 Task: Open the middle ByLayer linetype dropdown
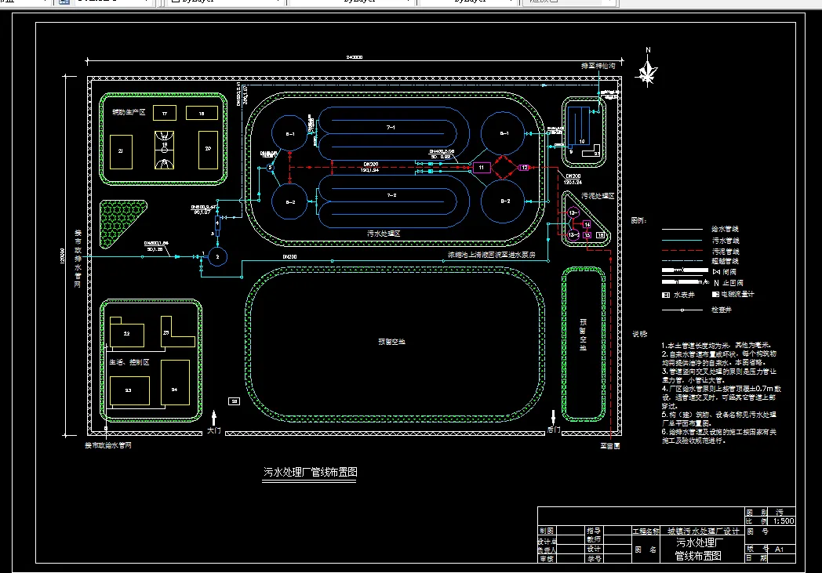pyautogui.click(x=351, y=2)
